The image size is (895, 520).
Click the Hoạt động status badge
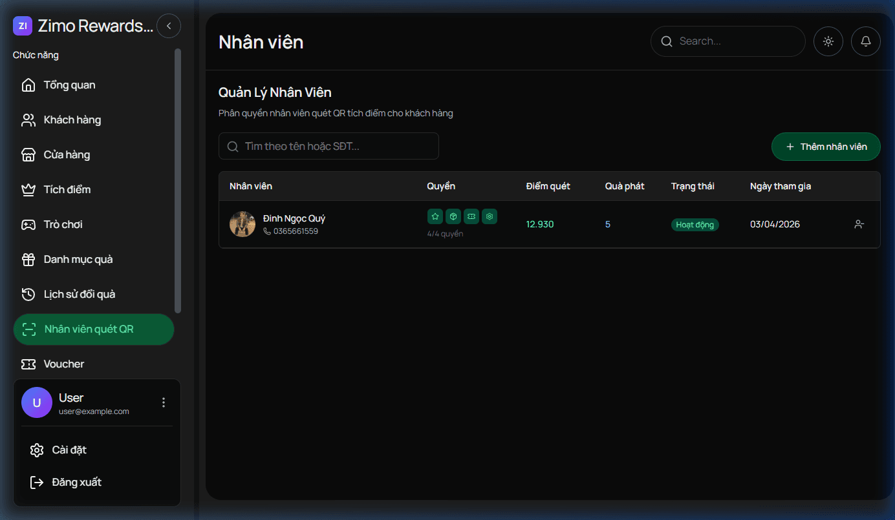[x=695, y=225]
